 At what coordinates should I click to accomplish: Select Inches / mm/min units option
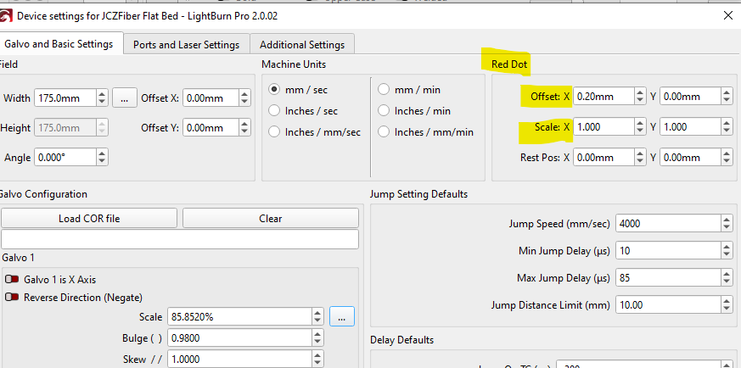(x=384, y=131)
